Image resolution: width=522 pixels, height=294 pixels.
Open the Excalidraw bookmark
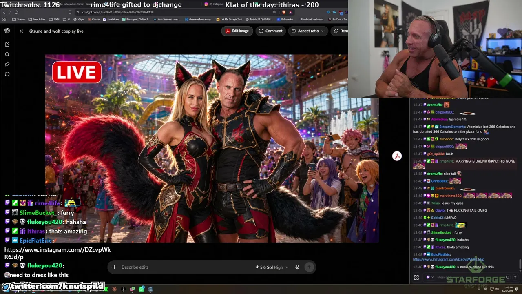tap(111, 19)
